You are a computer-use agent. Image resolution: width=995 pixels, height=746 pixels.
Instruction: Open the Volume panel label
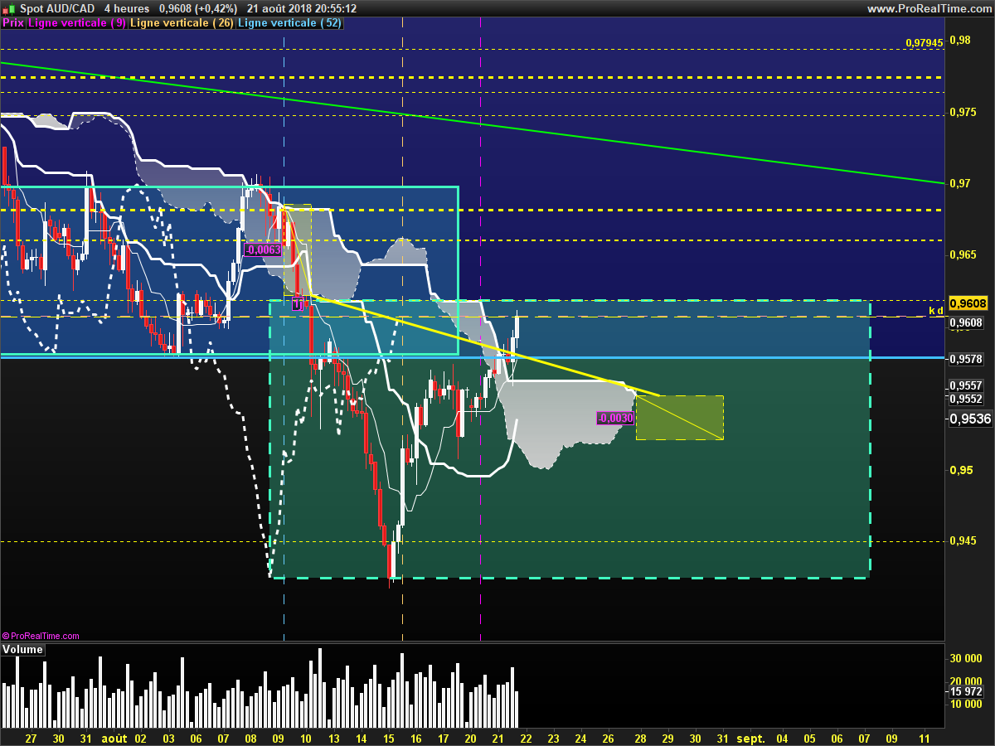(22, 650)
